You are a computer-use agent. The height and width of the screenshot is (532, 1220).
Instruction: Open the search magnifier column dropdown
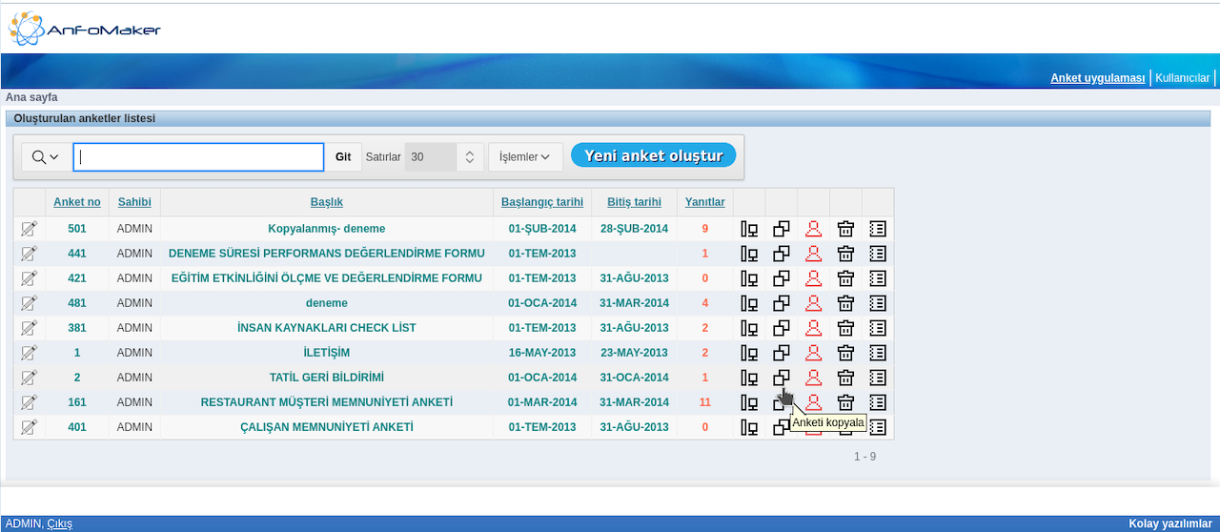click(x=45, y=157)
